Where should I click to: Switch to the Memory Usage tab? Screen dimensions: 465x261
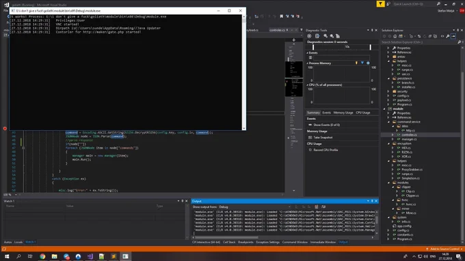[x=343, y=112]
